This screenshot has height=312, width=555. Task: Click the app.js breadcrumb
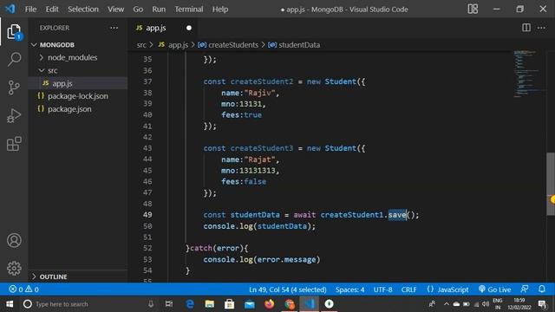(x=178, y=45)
